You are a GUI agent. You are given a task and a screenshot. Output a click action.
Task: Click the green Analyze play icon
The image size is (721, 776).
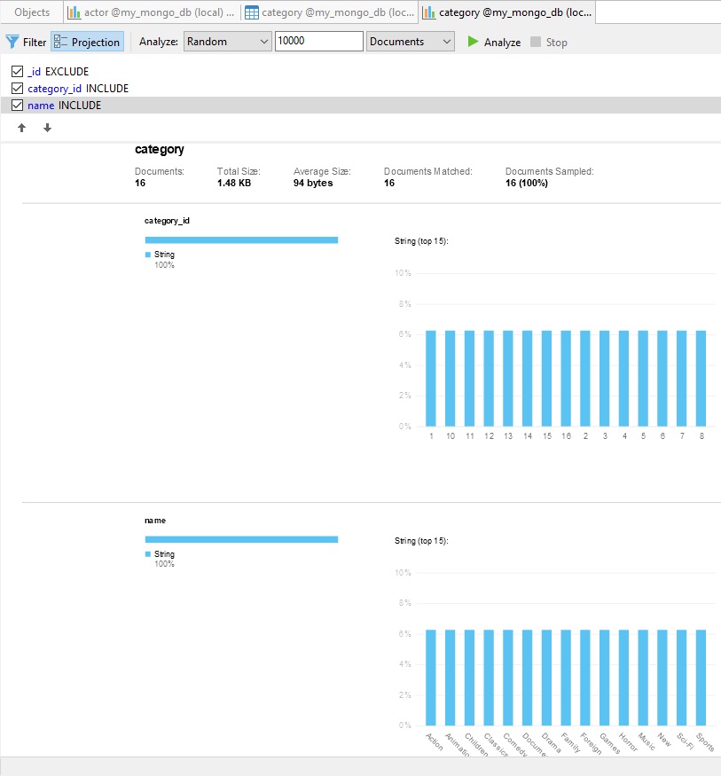tap(473, 42)
